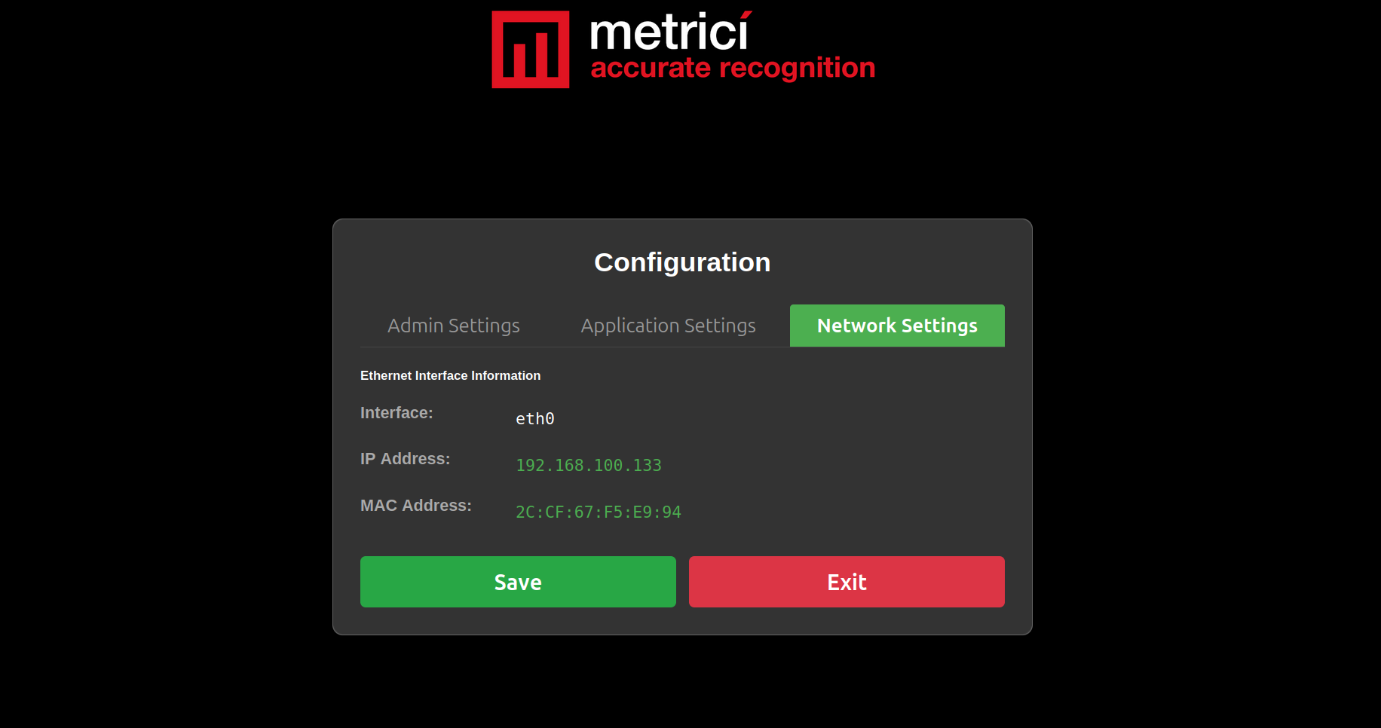The width and height of the screenshot is (1381, 728).
Task: Switch to the Application Settings tab
Action: [668, 326]
